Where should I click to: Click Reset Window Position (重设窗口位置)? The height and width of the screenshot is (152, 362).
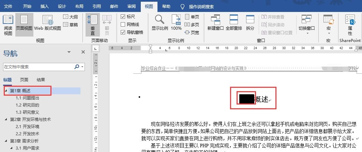click(277, 32)
